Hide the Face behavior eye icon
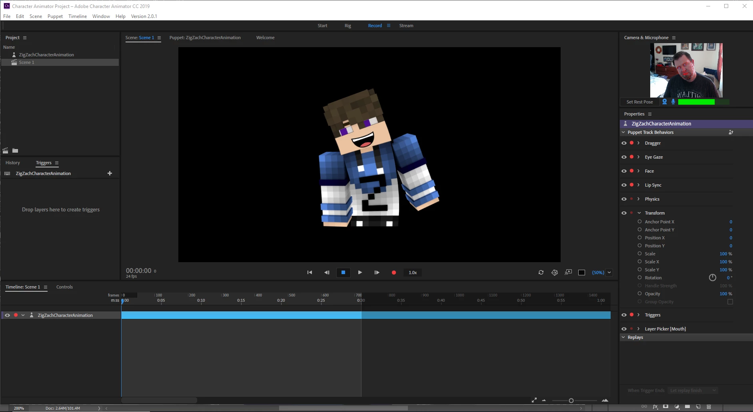Screen dimensions: 753x412 pos(624,171)
